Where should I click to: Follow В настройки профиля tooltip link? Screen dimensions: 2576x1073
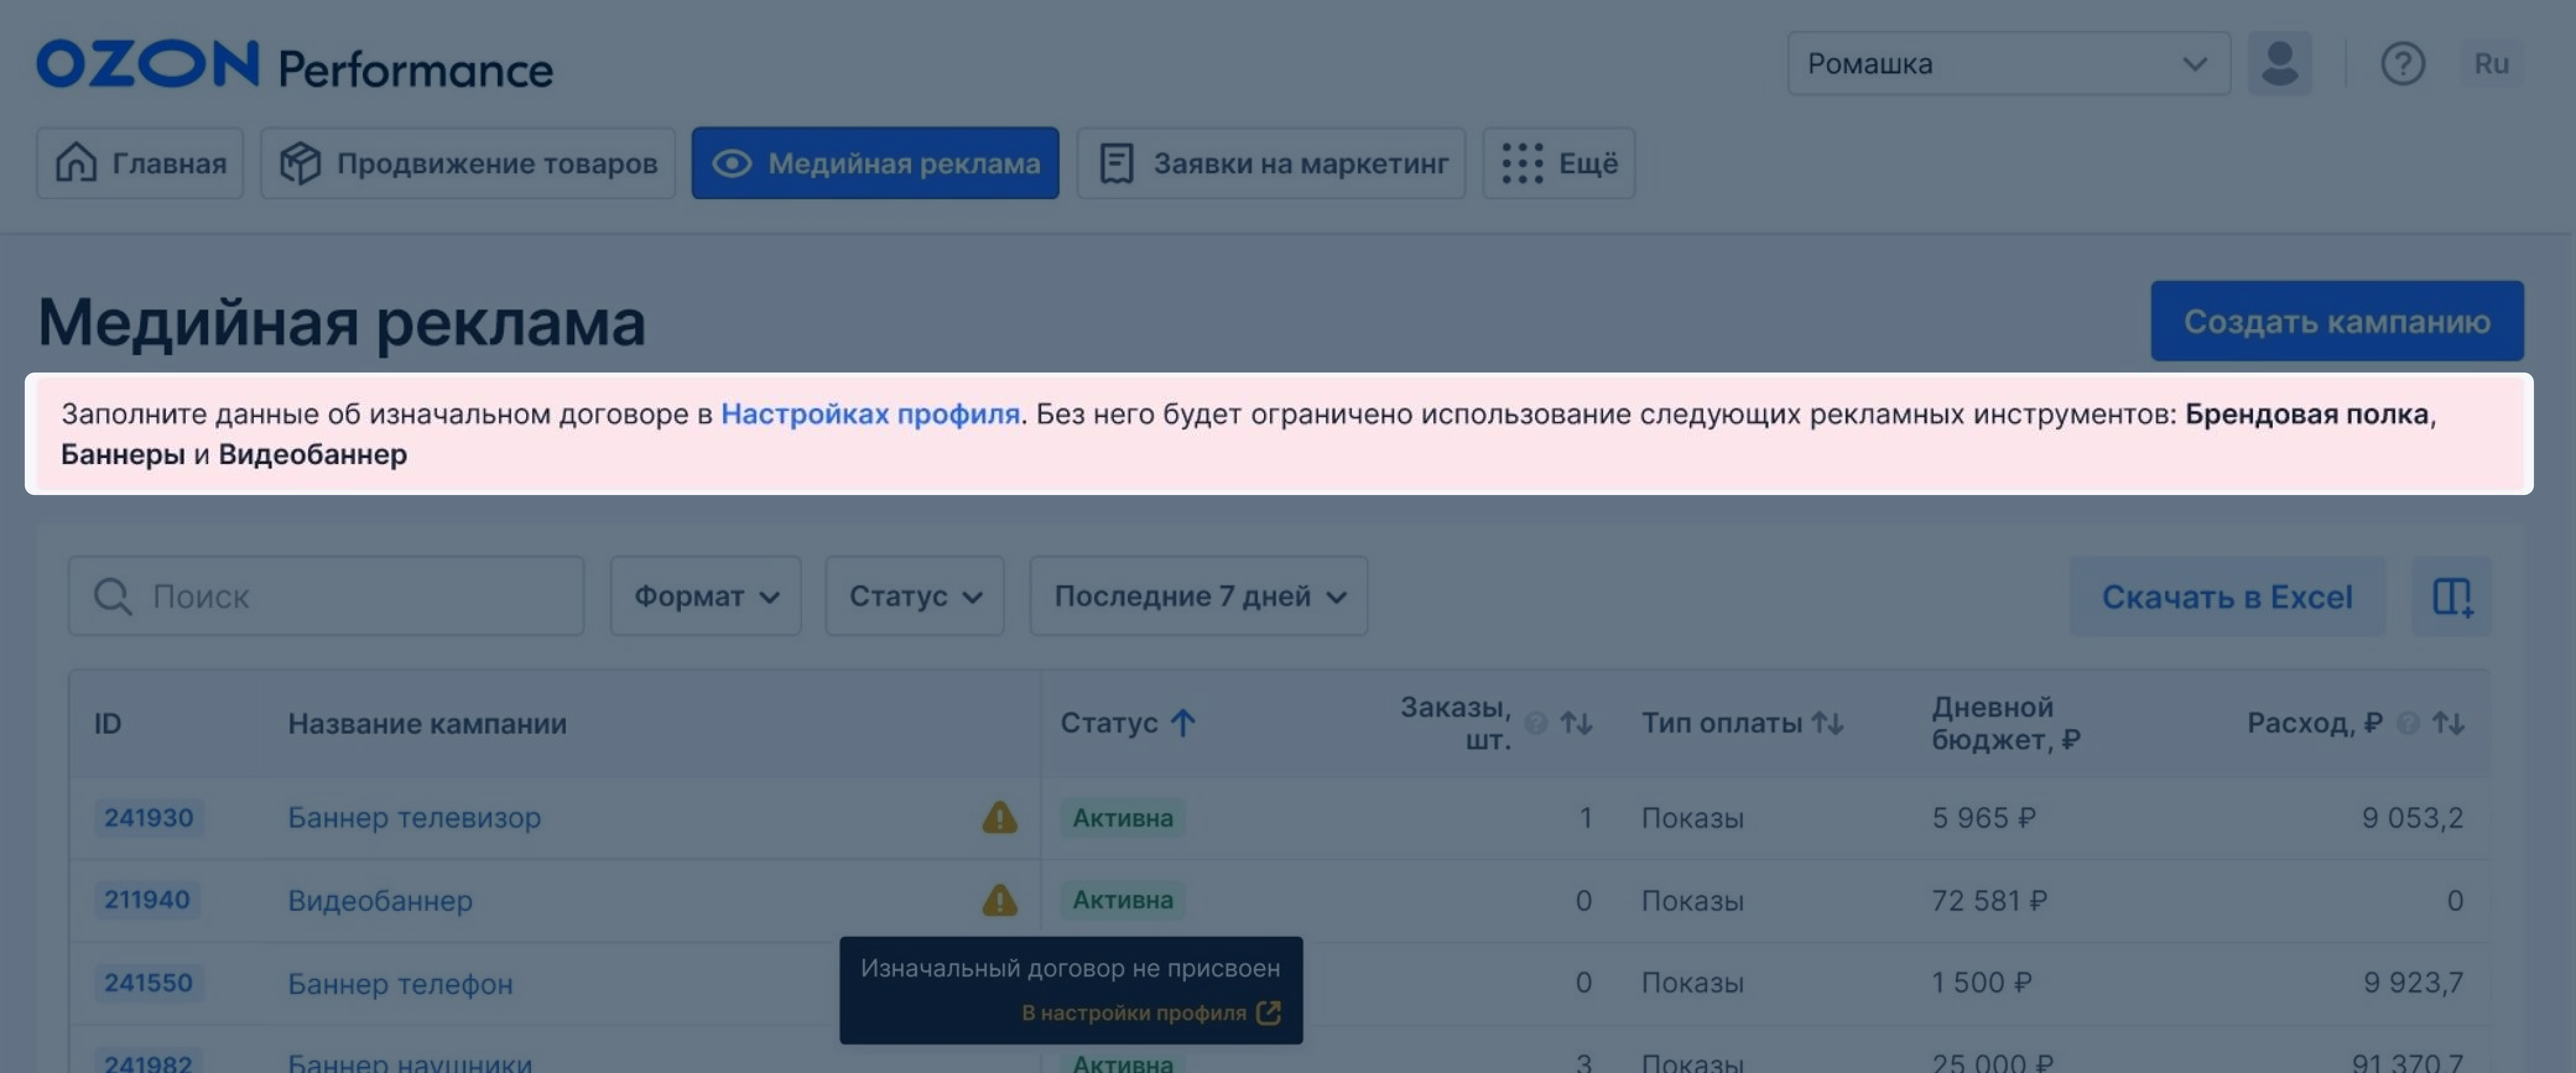click(x=1134, y=1013)
